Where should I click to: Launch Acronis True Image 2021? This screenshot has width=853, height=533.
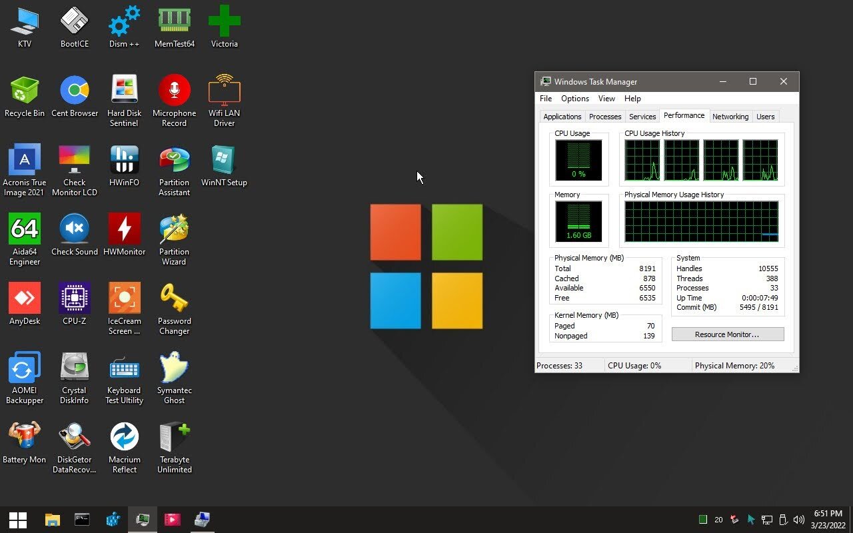click(25, 171)
